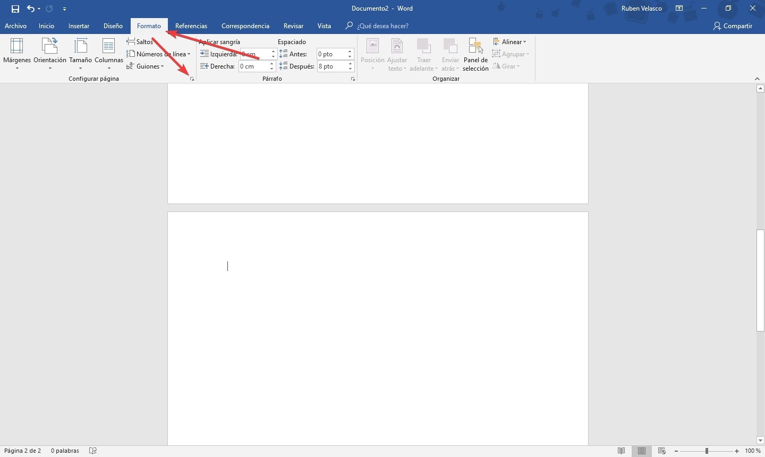Switch to the Revisar tab

293,26
